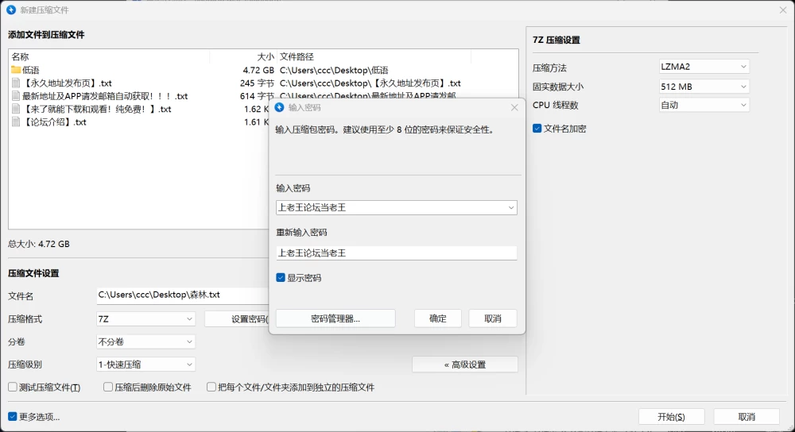Click 取消 next to 开始(S) at bottom
This screenshot has width=795, height=432.
747,417
